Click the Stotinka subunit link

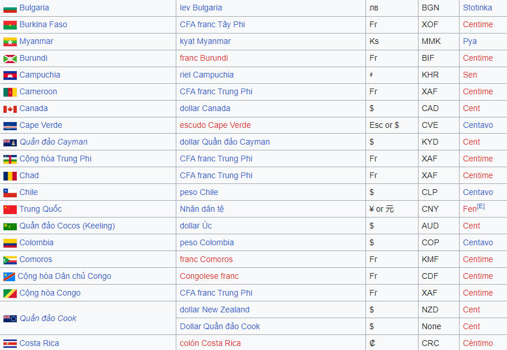coord(478,8)
